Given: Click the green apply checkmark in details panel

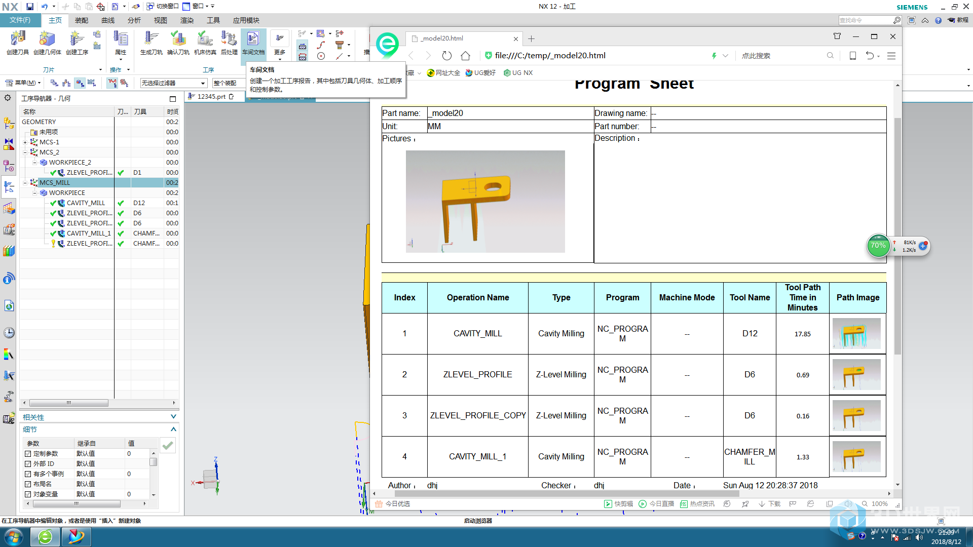Looking at the screenshot, I should coord(168,445).
